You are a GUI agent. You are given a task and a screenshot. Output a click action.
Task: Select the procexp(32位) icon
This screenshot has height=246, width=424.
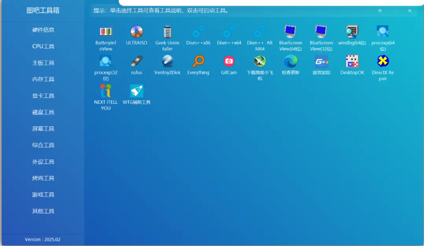(106, 61)
